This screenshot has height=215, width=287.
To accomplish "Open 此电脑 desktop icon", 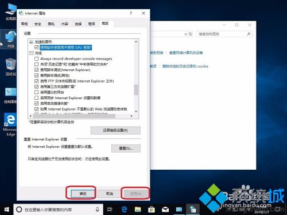I will tap(11, 11).
